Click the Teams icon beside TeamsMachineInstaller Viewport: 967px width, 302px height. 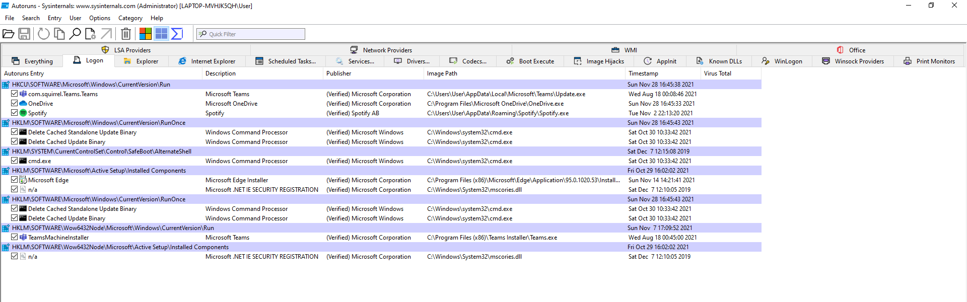23,238
